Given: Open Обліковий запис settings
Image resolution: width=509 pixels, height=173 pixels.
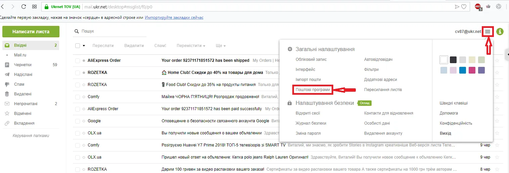Looking at the screenshot, I should tap(311, 59).
